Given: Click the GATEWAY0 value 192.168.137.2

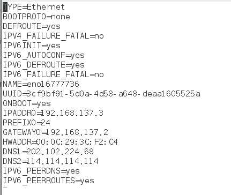Looking at the screenshot, I should 77,132.
